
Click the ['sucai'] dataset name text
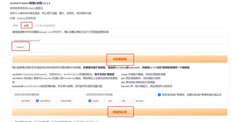(x=20, y=47)
